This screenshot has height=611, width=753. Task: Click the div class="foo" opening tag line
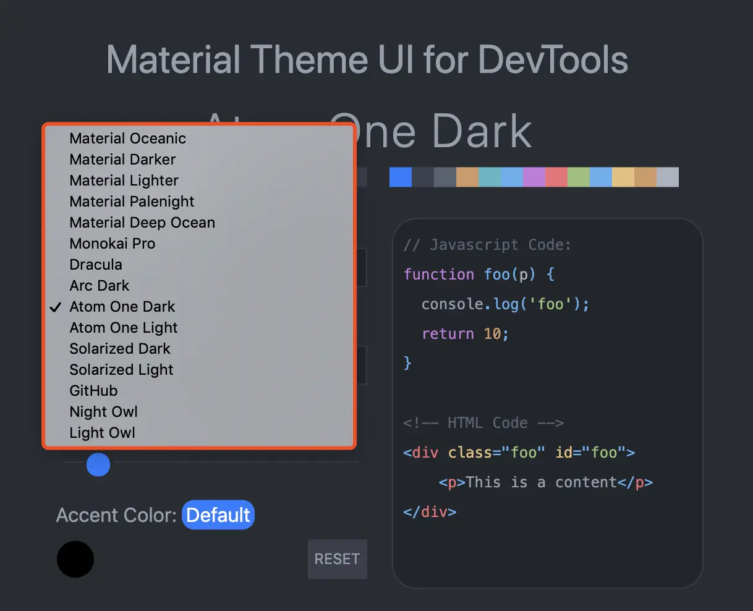point(519,453)
